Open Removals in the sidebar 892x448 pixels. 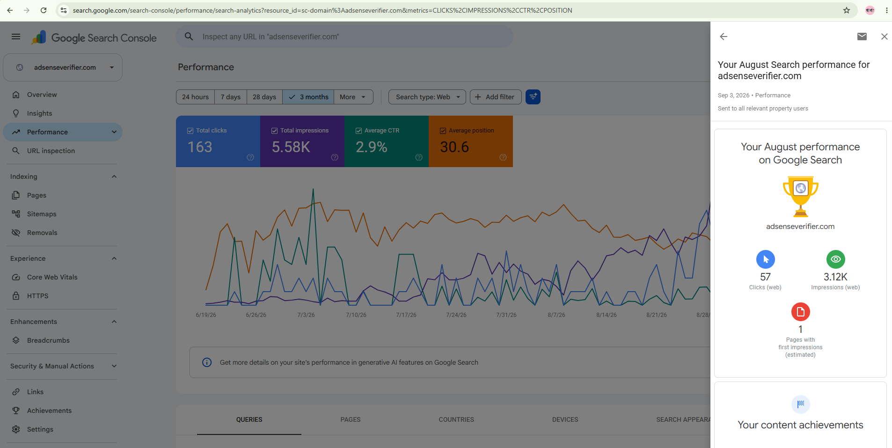coord(63,233)
